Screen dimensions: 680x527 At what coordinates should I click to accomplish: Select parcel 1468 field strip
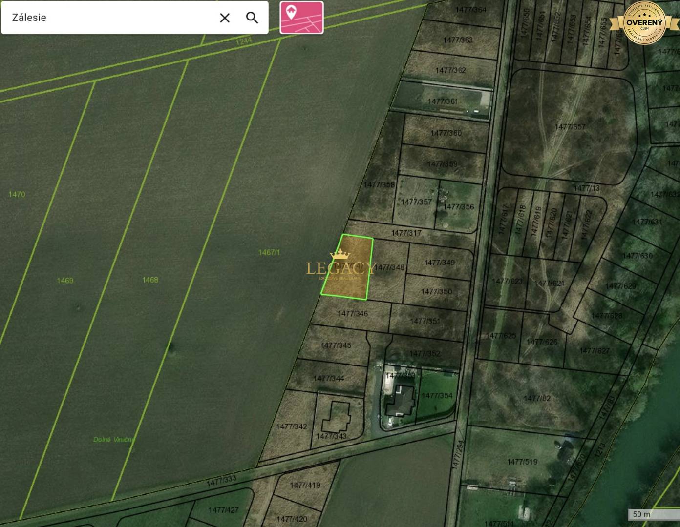pos(150,280)
